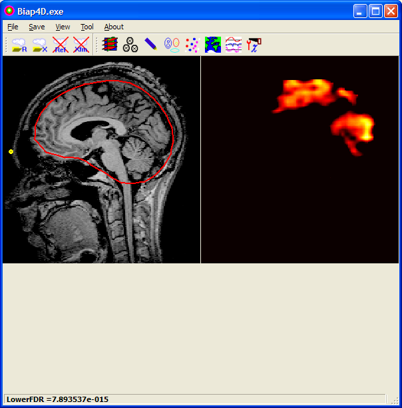This screenshot has width=402, height=408.
Task: Open the Tool menu
Action: pos(87,27)
